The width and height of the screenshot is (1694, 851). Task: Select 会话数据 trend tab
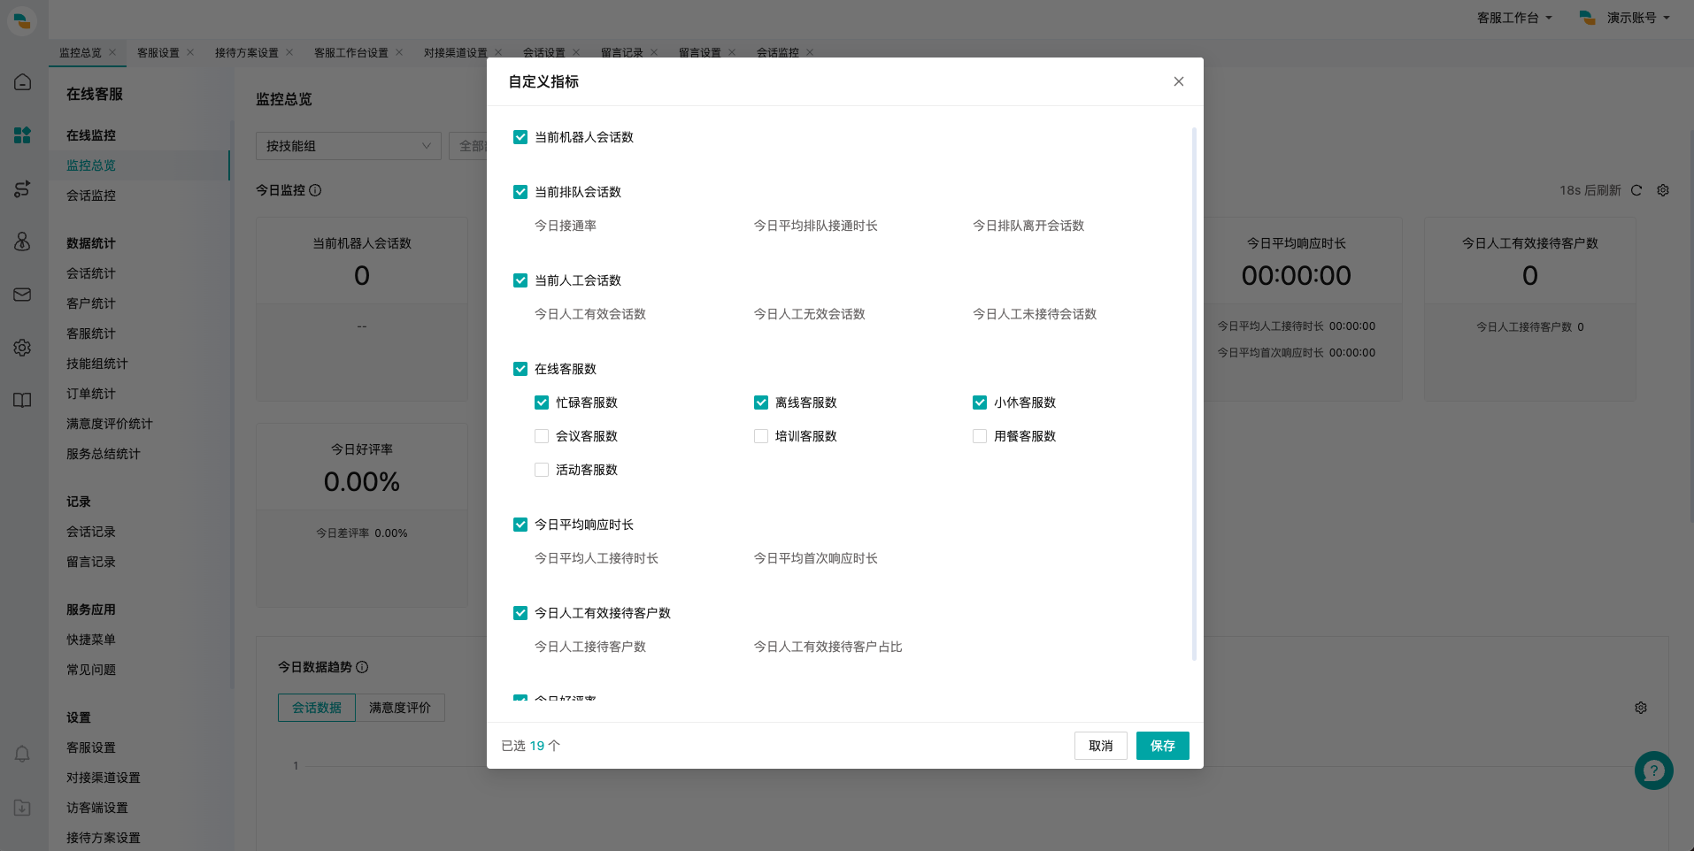317,708
